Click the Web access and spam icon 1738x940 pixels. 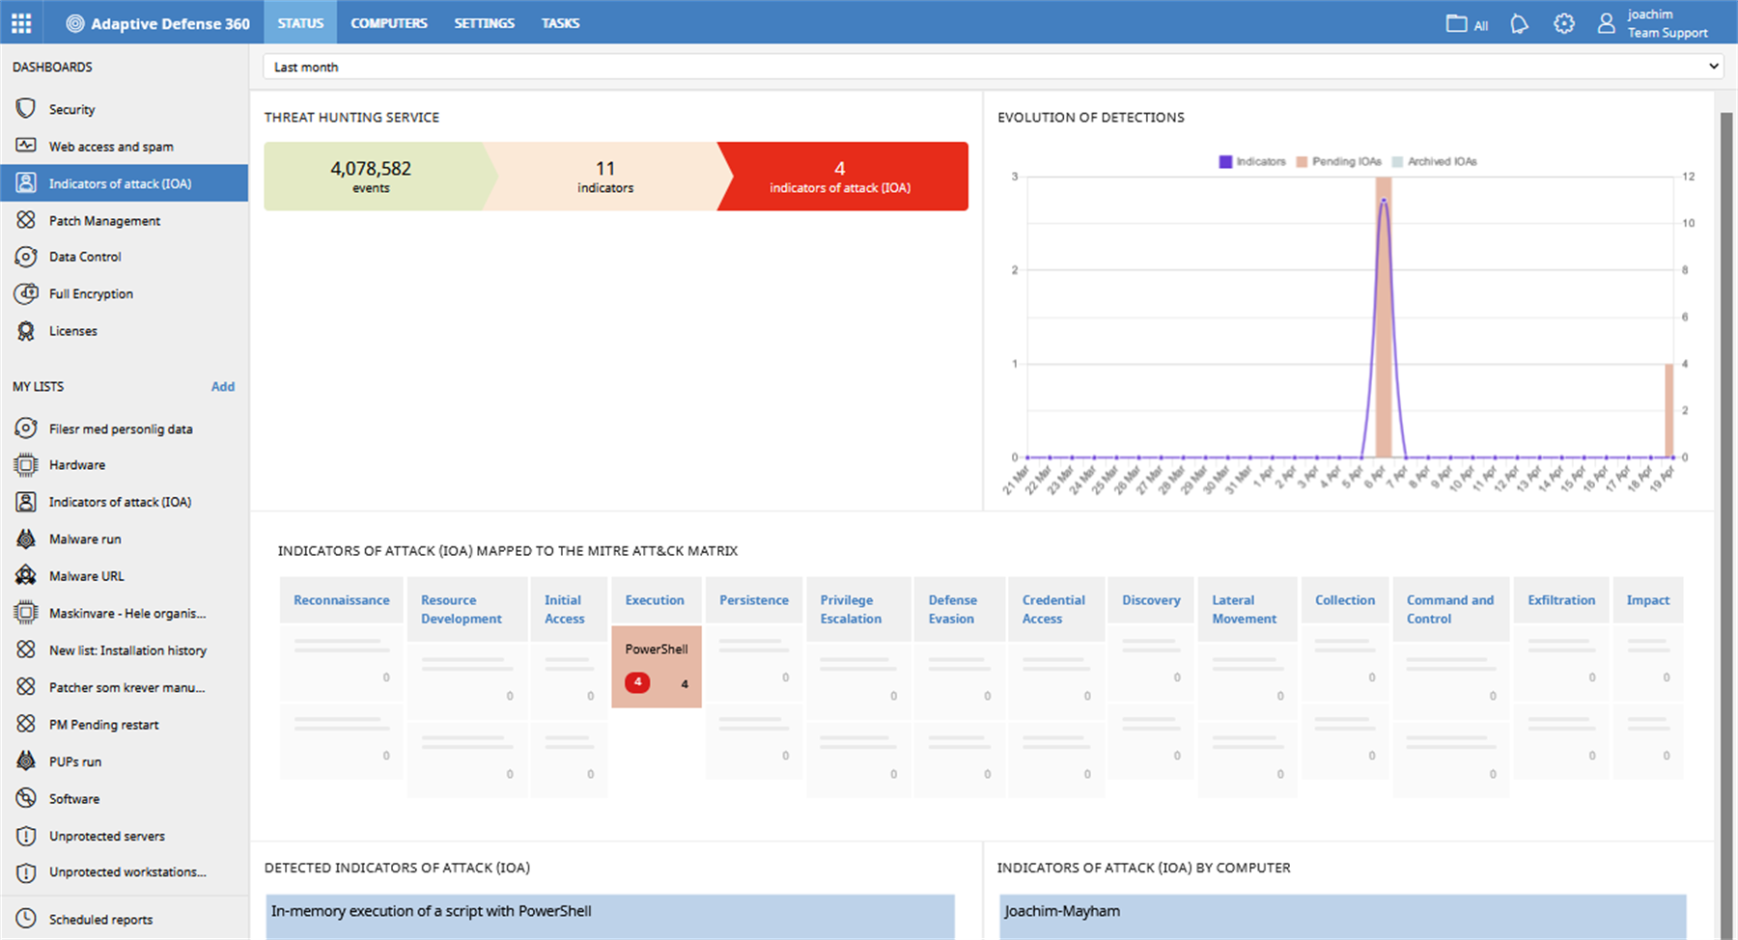26,146
